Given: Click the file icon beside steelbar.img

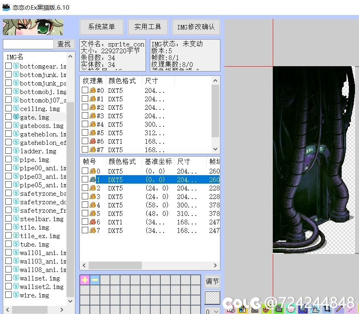Looking at the screenshot, I should pyautogui.click(x=16, y=218).
